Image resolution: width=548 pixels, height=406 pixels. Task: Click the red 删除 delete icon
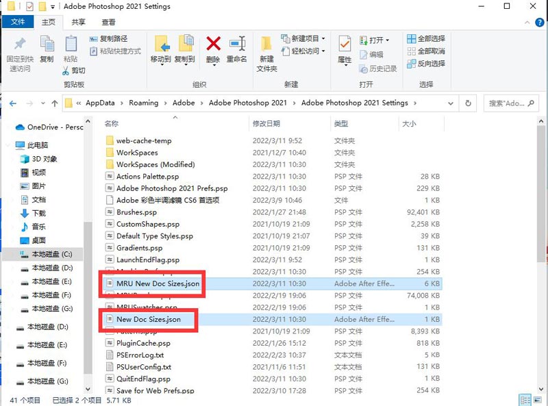coord(213,44)
